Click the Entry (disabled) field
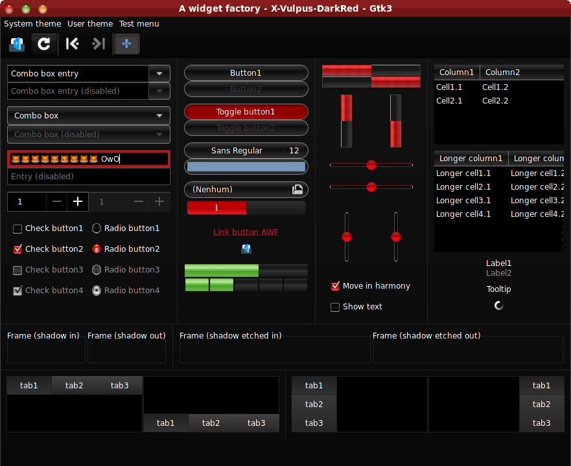The image size is (571, 466). 89,177
